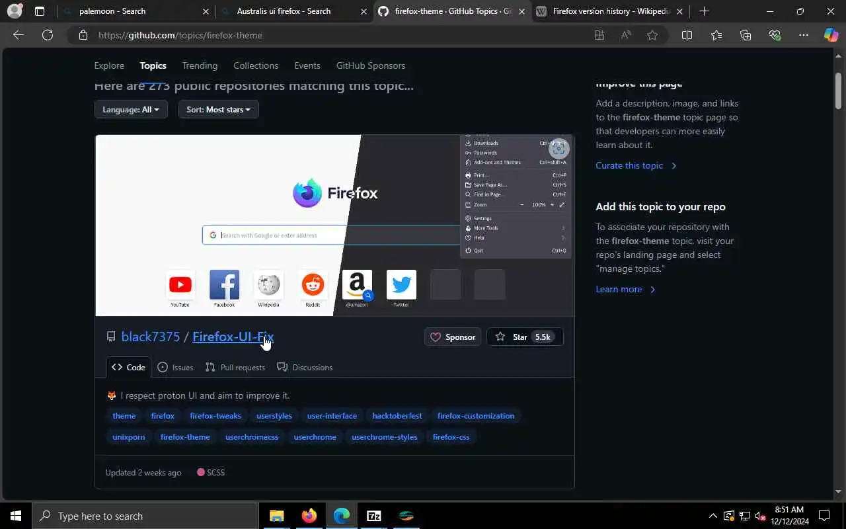Screen dimensions: 846x529
Task: Open Edge tab actions menu icon
Action: pos(40,11)
